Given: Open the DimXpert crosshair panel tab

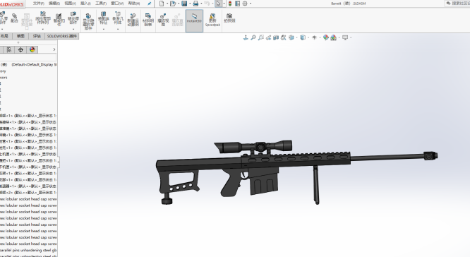Looking at the screenshot, I should click(x=20, y=49).
